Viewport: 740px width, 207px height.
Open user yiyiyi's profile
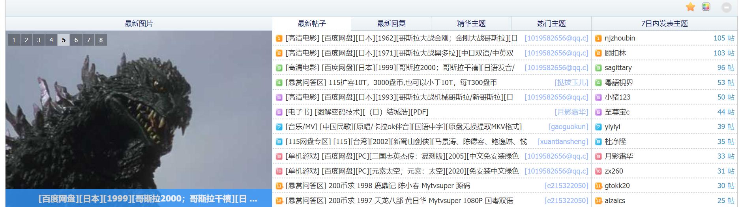pos(612,127)
